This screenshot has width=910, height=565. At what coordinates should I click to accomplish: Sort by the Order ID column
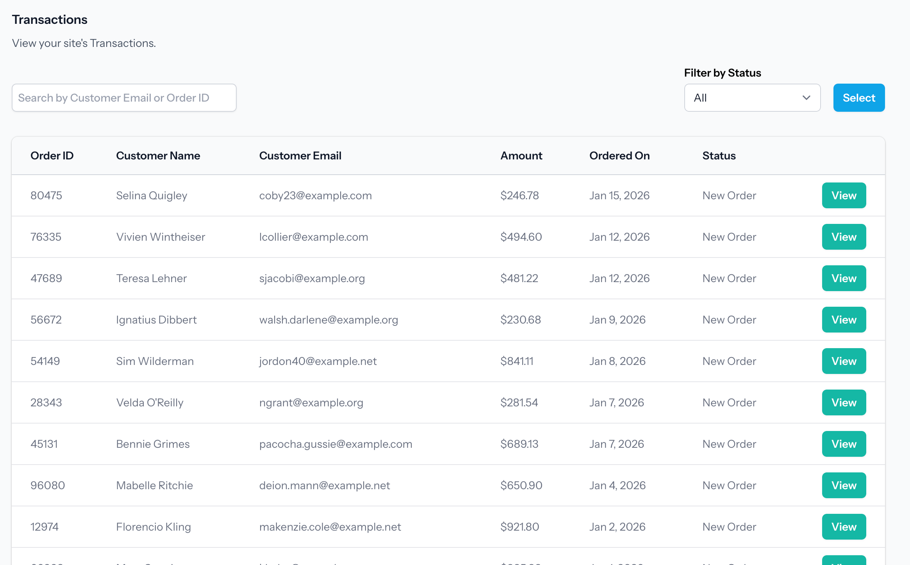pyautogui.click(x=52, y=156)
